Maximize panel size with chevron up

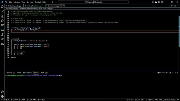coord(175,73)
